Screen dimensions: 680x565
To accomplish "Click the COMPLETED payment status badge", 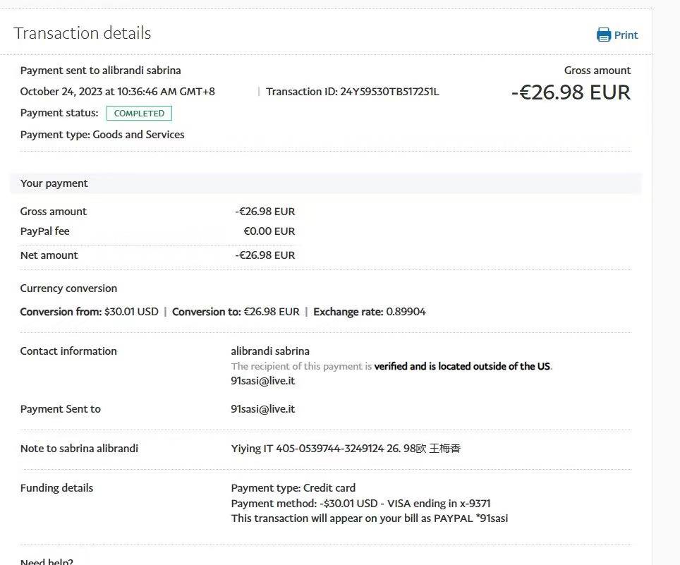I will pyautogui.click(x=139, y=114).
